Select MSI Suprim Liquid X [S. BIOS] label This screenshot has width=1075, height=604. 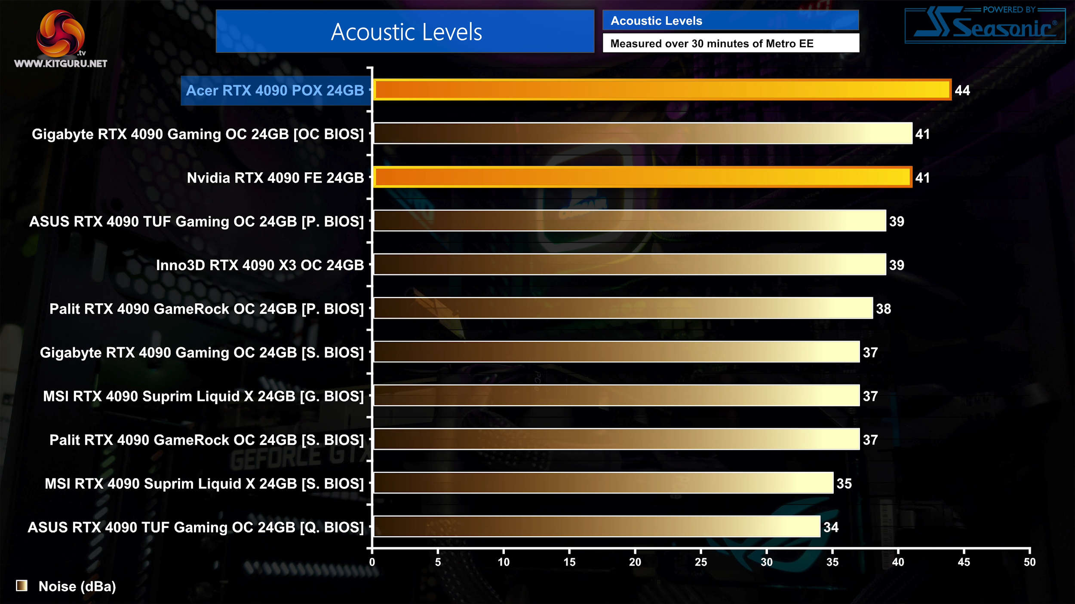coord(204,484)
